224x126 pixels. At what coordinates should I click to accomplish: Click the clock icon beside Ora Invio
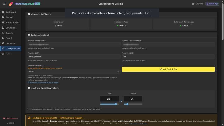[x=29, y=88]
